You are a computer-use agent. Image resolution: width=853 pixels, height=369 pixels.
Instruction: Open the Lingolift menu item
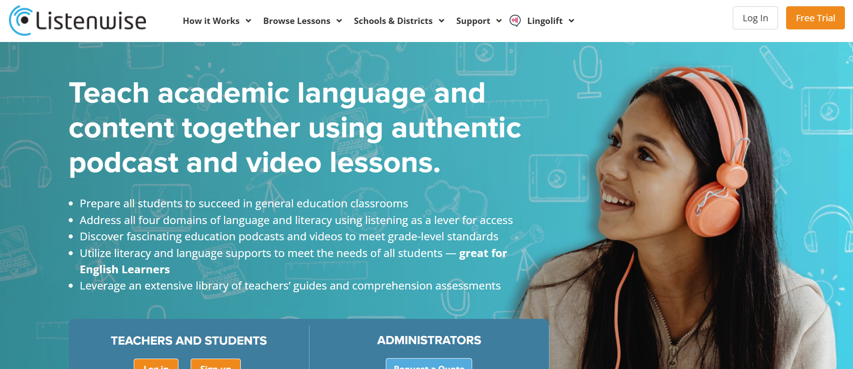[x=545, y=21]
